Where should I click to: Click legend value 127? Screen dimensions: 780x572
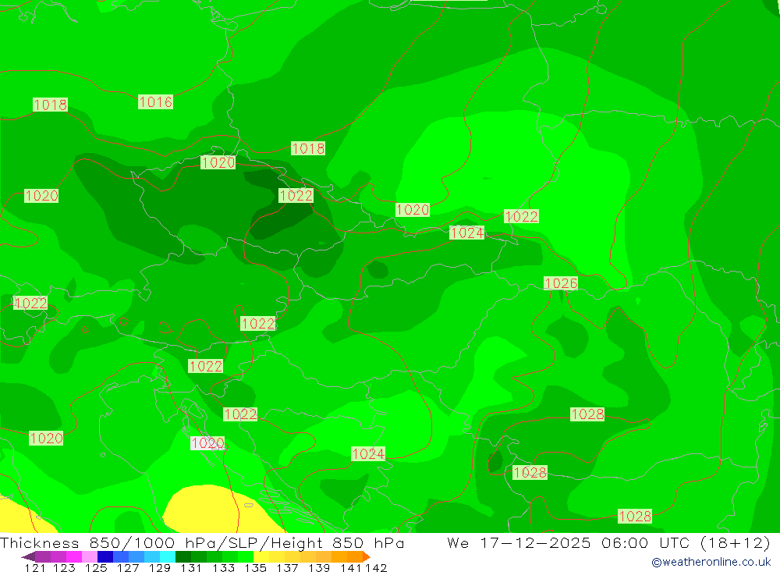(x=128, y=568)
